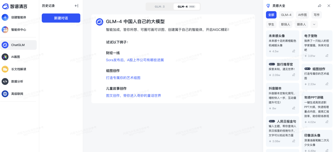Click 图文创作 童话世界 example link
The image size is (334, 152).
(134, 96)
